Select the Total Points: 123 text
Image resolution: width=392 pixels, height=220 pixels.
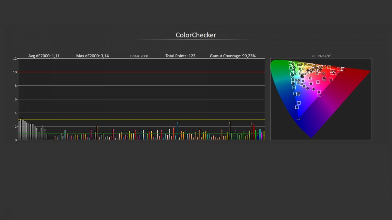(x=180, y=56)
